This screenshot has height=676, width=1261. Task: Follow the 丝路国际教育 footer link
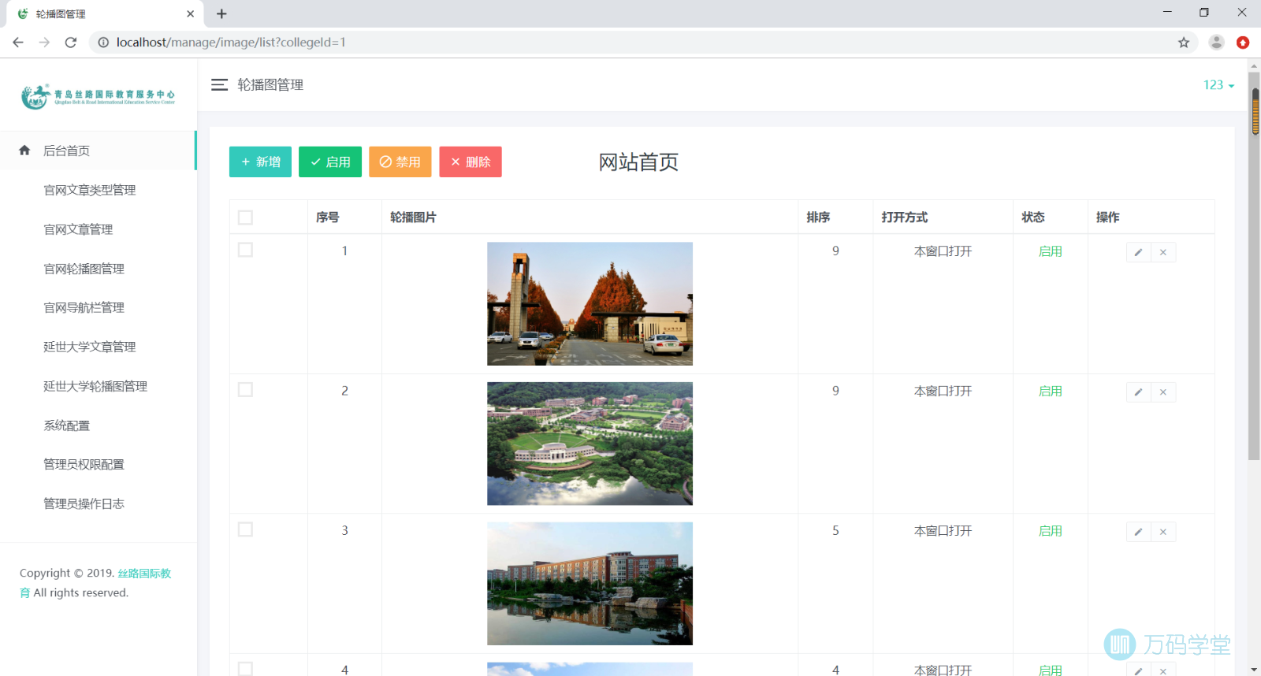point(144,573)
